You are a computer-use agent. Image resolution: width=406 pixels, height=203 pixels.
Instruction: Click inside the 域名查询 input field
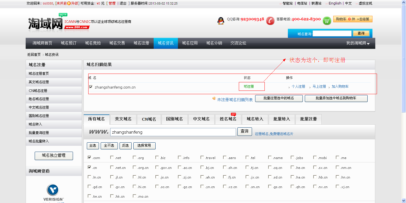[332, 33]
